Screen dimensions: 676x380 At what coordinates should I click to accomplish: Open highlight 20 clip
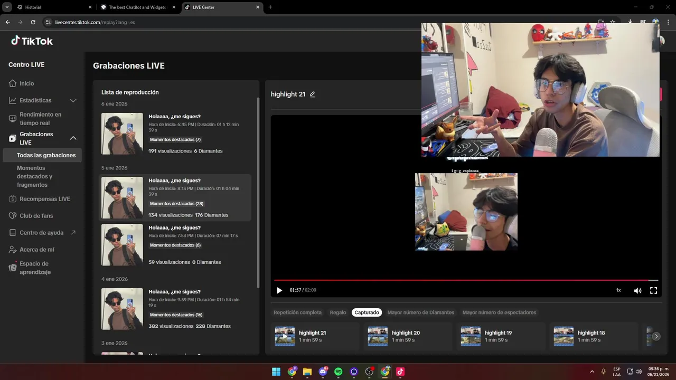pyautogui.click(x=408, y=336)
